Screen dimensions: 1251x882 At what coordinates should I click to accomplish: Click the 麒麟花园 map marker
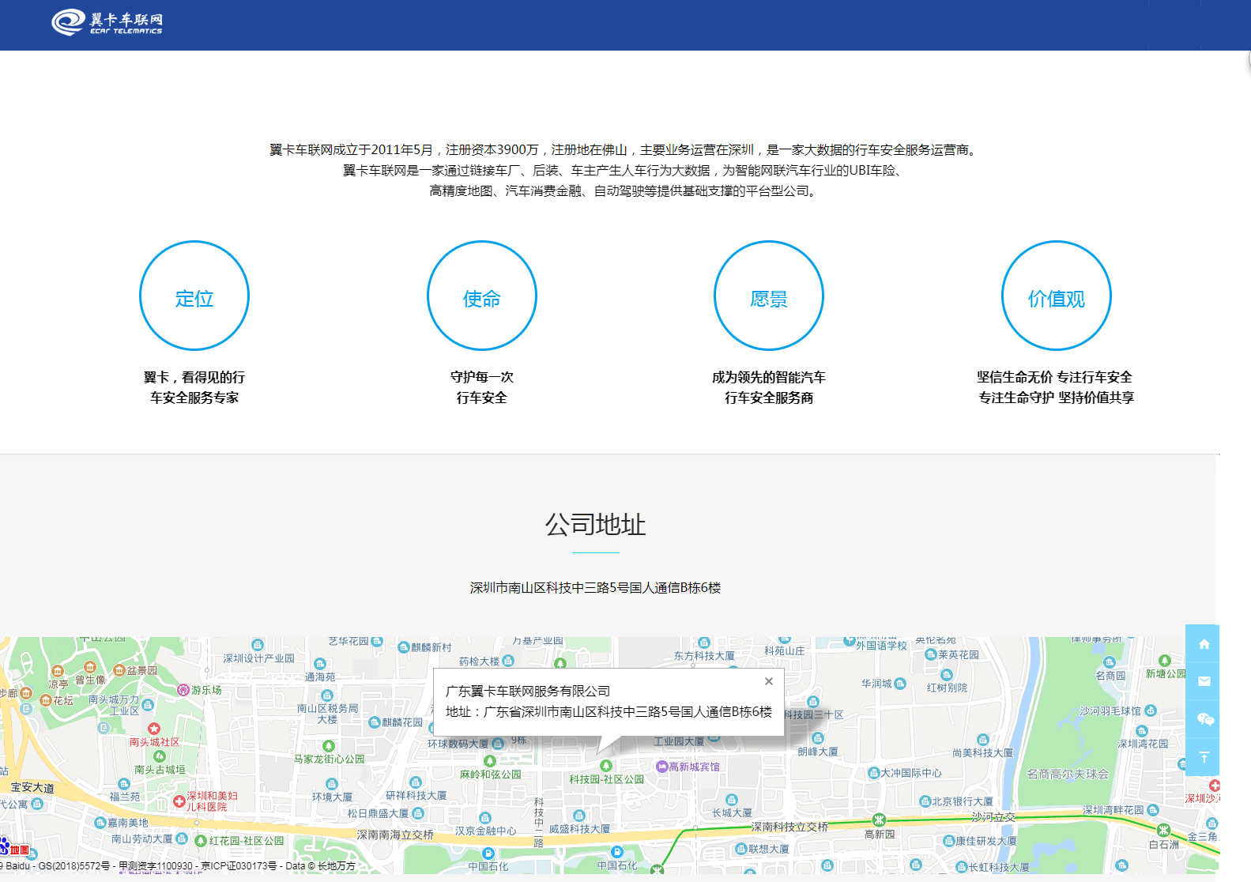point(375,722)
